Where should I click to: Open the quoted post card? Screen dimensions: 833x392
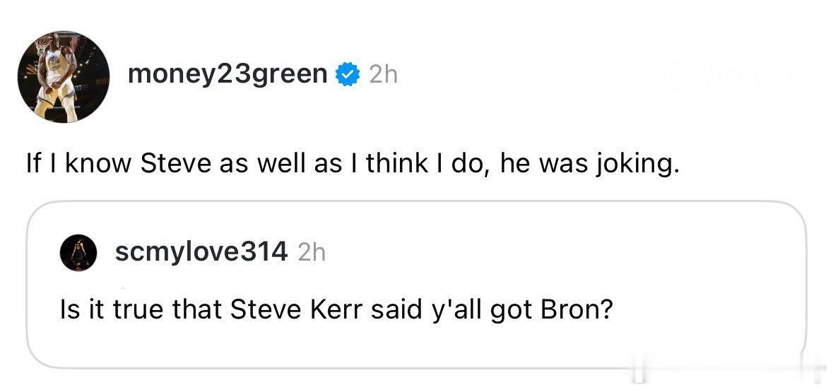pos(417,285)
